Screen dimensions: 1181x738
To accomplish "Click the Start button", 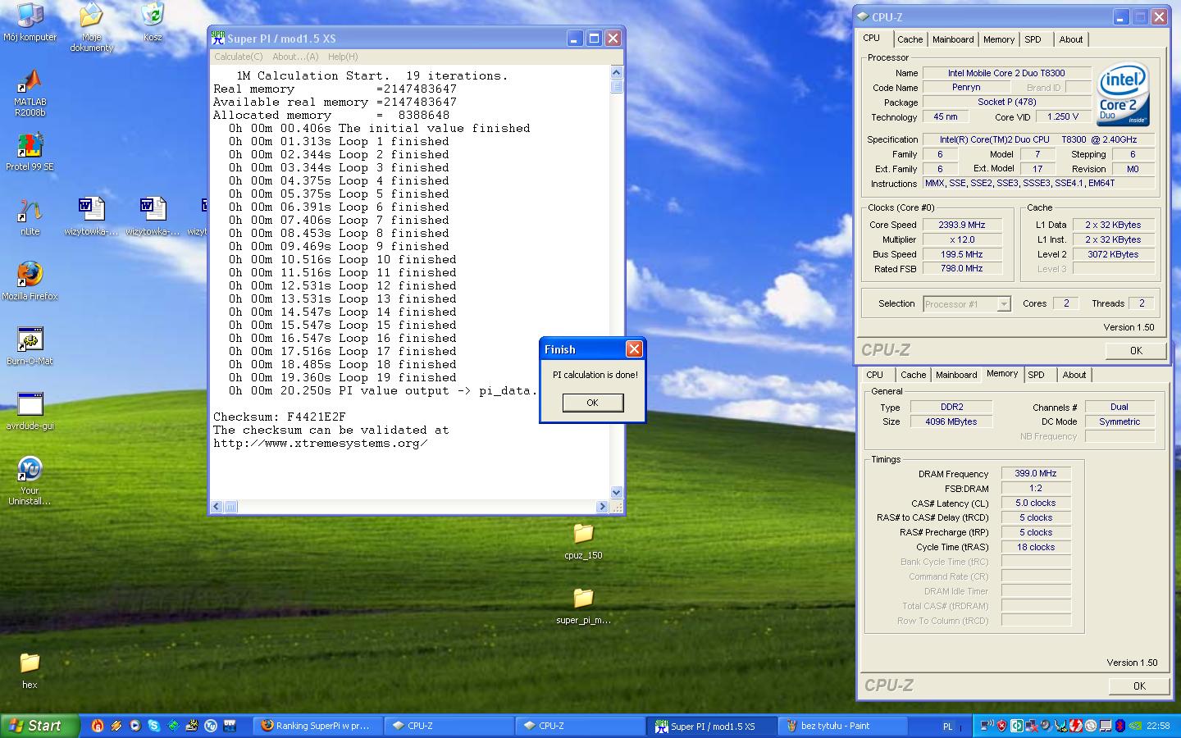I will click(39, 726).
